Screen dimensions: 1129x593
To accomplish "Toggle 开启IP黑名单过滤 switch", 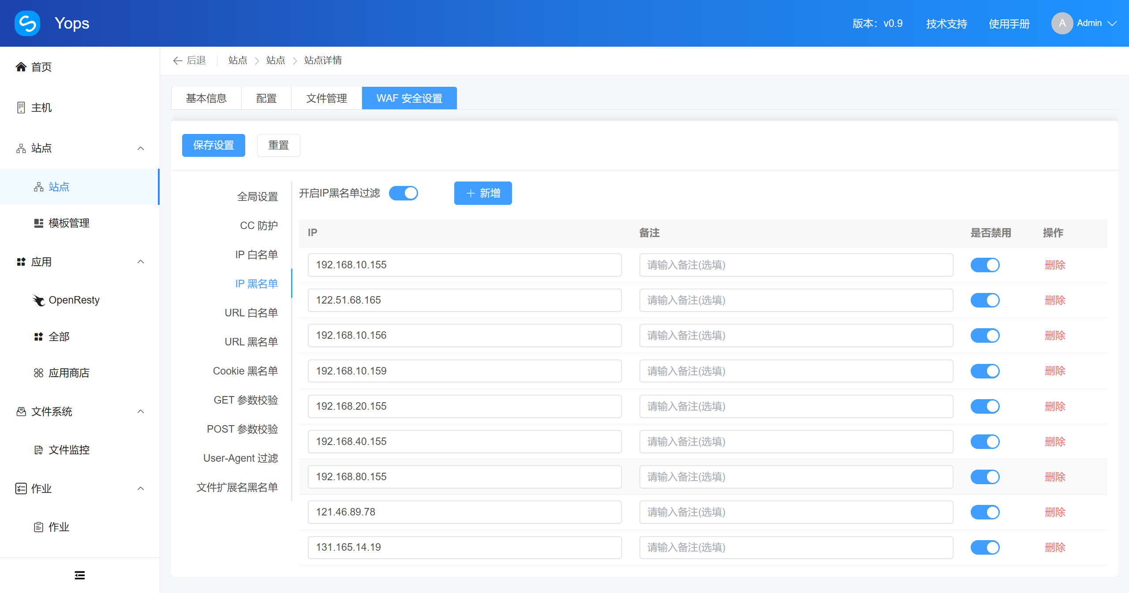I will coord(404,193).
